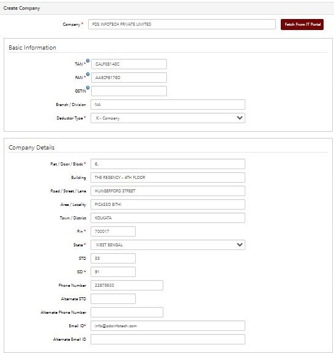Focus the Company name input field

point(182,25)
